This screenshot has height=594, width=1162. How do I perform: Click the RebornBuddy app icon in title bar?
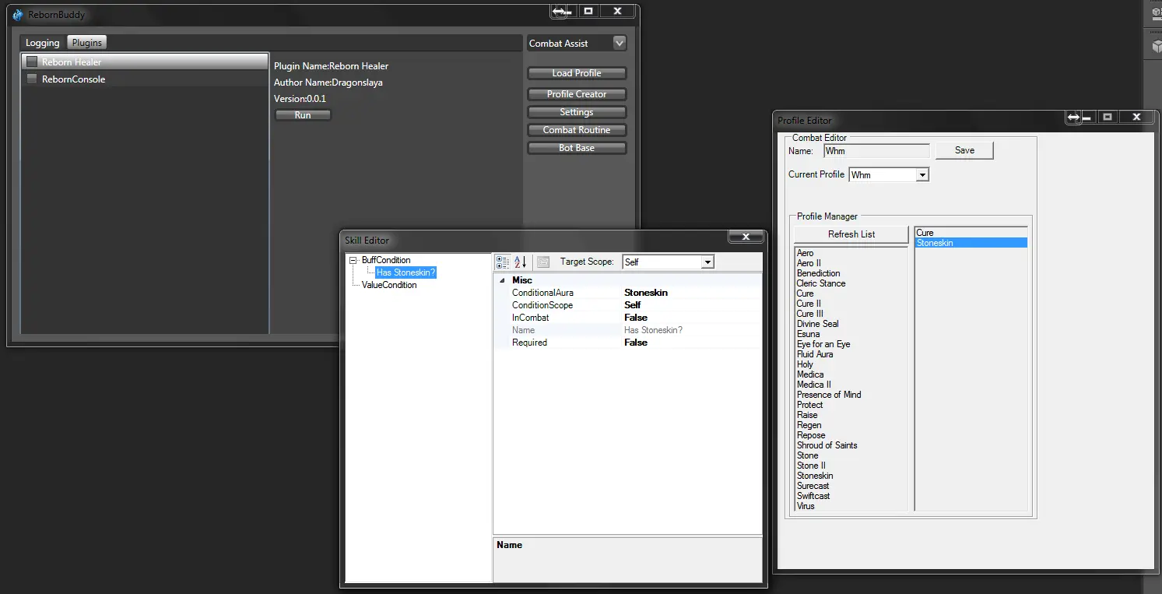[x=18, y=15]
